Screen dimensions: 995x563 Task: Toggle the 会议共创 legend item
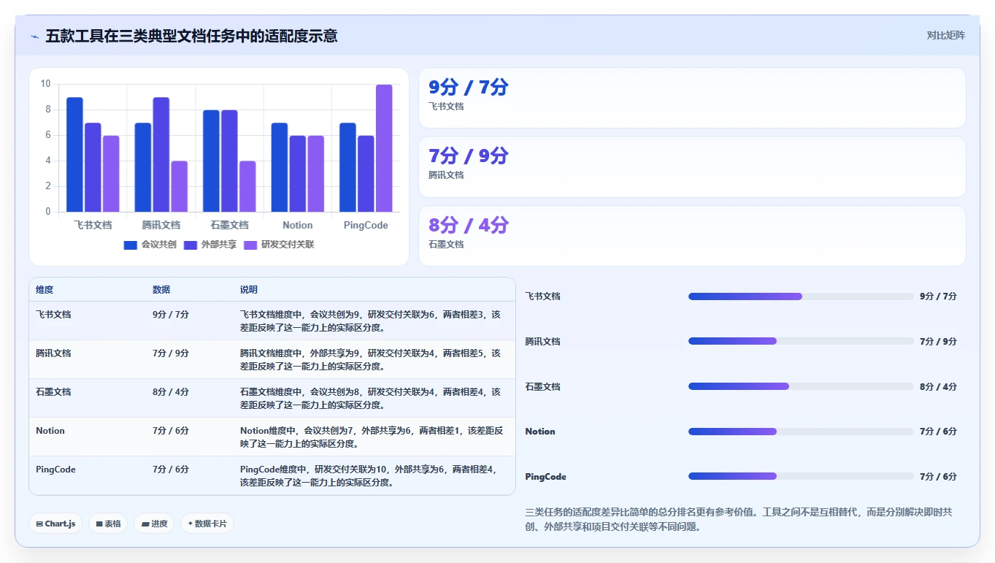(x=150, y=245)
